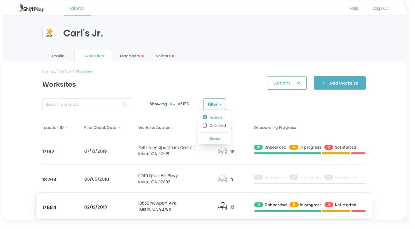Click the green 12 Onboarded badge
This screenshot has height=229, width=415.
pyautogui.click(x=258, y=147)
